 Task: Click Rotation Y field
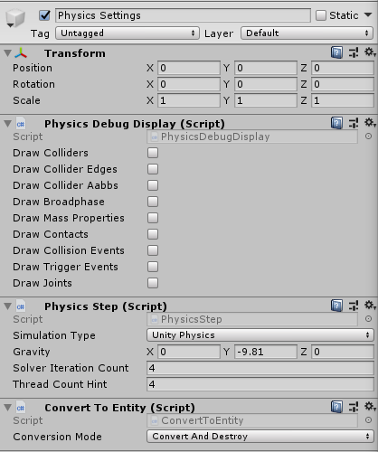pos(266,84)
